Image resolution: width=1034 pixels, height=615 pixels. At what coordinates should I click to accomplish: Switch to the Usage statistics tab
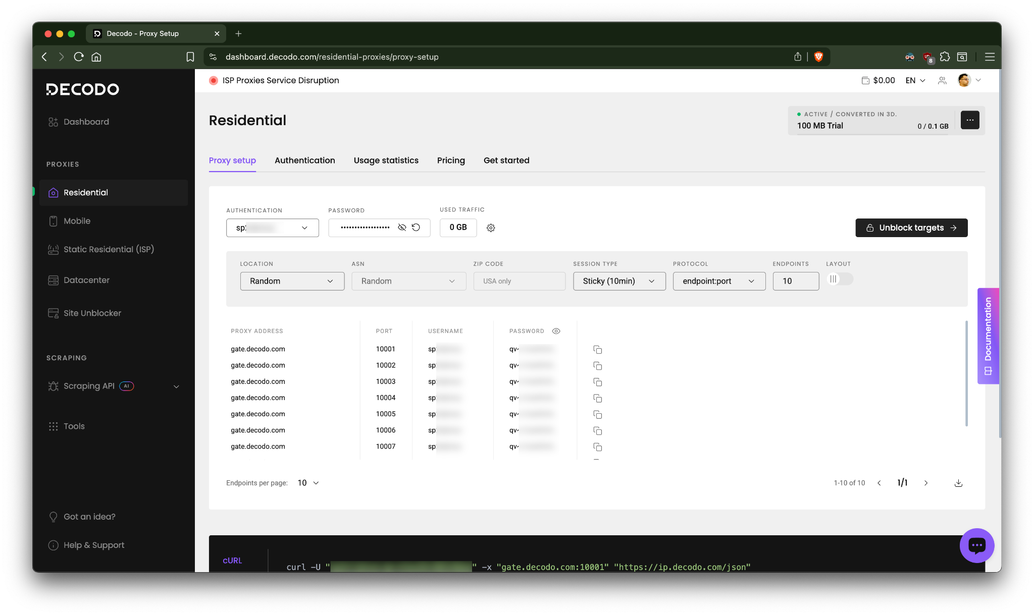pyautogui.click(x=386, y=160)
